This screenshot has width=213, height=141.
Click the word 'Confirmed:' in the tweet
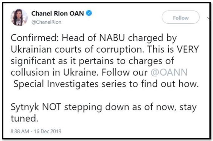pos(34,38)
